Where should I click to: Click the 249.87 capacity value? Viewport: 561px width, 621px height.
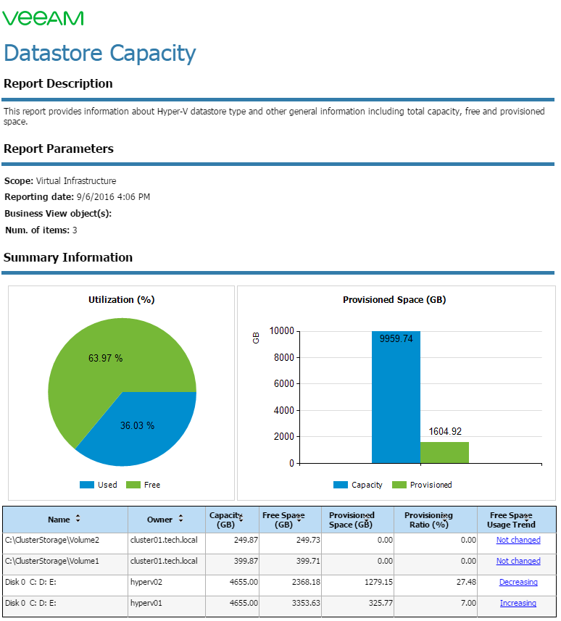246,540
